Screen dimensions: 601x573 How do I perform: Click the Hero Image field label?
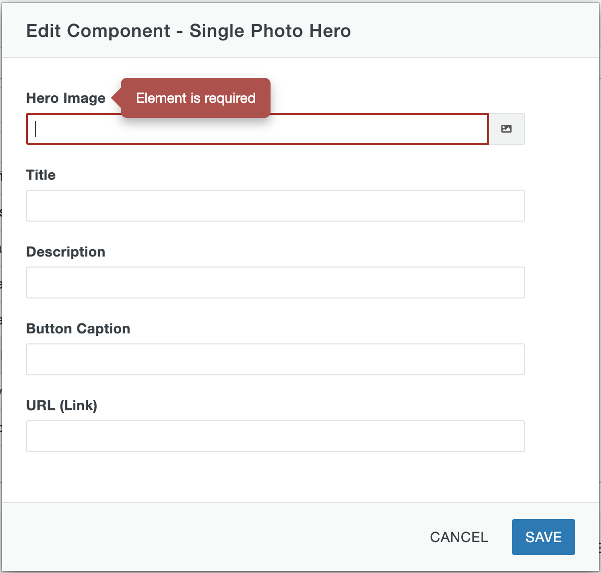click(65, 98)
